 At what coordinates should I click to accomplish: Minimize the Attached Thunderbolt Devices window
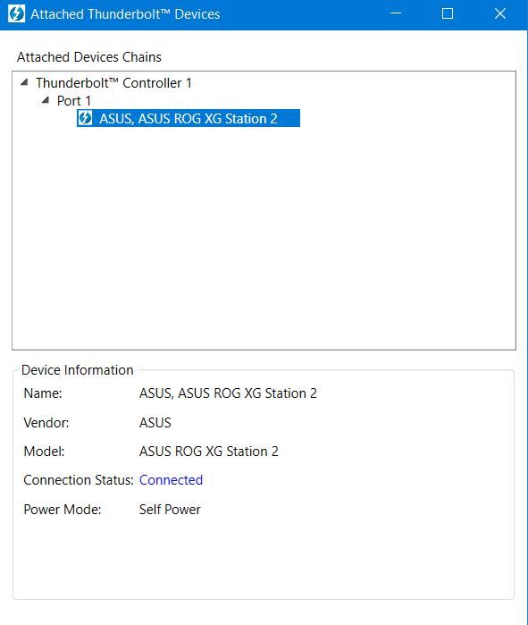pos(396,14)
